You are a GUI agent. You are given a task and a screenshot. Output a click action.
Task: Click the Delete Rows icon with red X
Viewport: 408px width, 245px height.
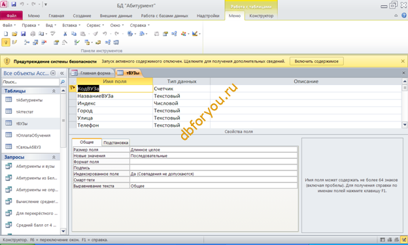[44, 42]
